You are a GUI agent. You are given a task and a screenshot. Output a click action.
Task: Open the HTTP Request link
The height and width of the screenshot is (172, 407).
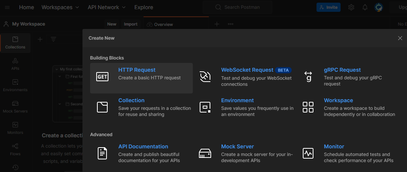(x=137, y=70)
